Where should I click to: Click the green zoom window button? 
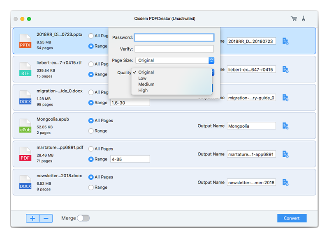pyautogui.click(x=29, y=19)
